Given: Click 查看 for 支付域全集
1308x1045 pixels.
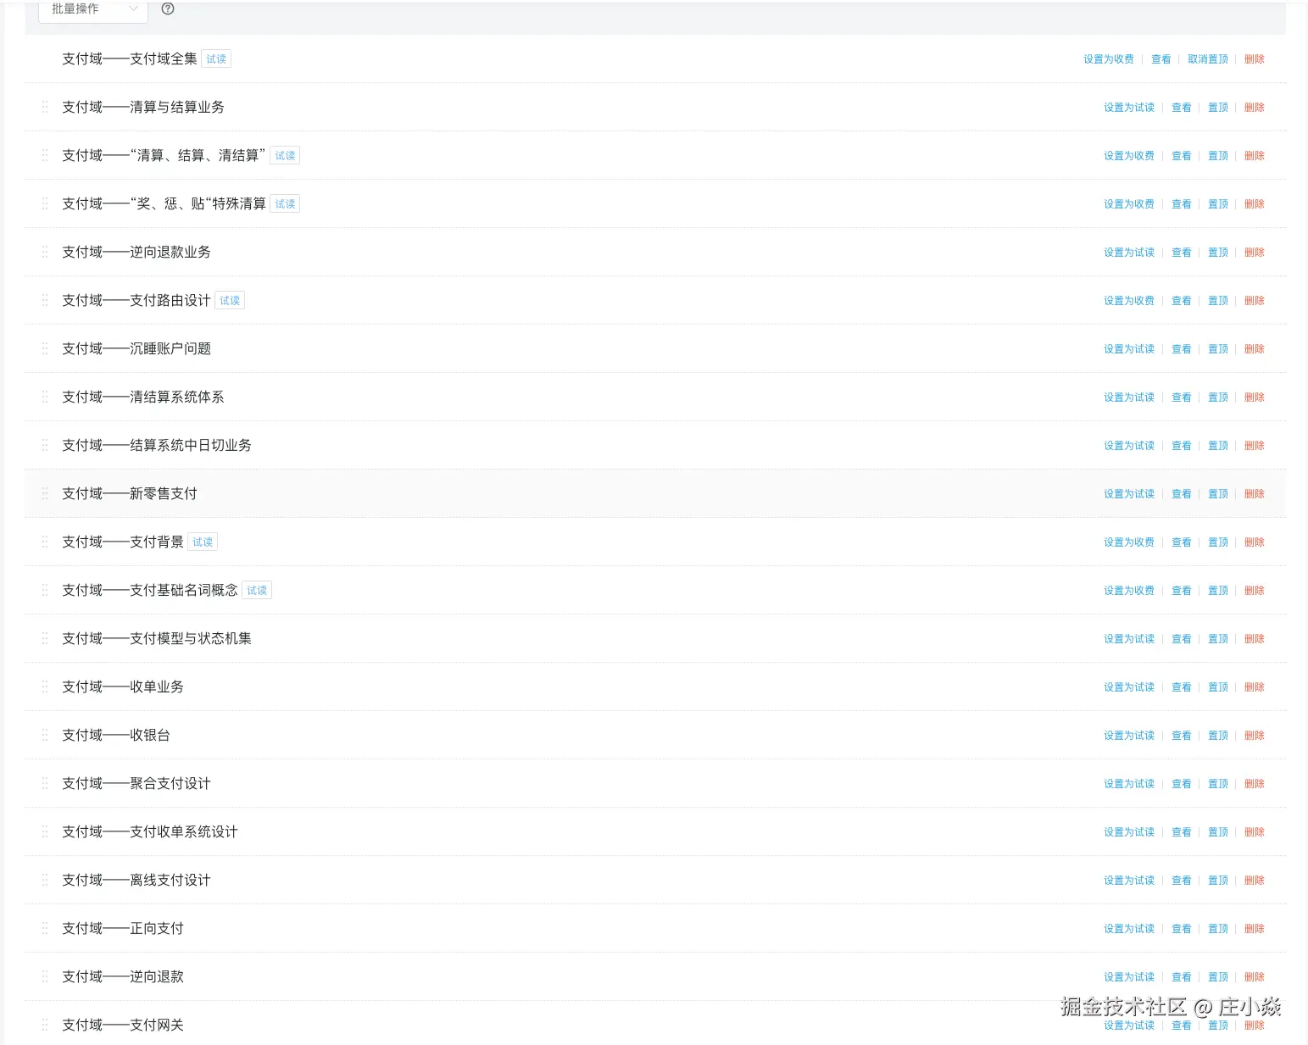Looking at the screenshot, I should point(1160,58).
